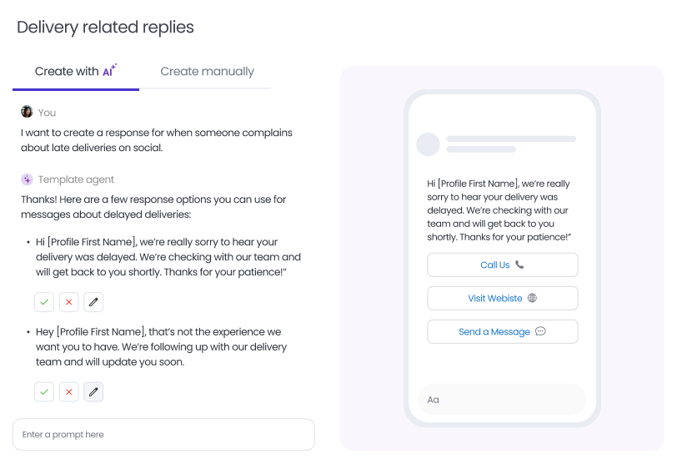This screenshot has height=464, width=677.
Task: Click the Delivery related replies heading
Action: [105, 28]
